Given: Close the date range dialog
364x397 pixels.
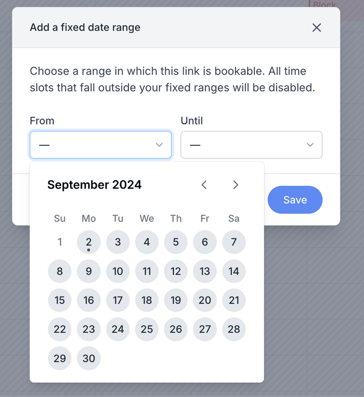Looking at the screenshot, I should point(317,28).
